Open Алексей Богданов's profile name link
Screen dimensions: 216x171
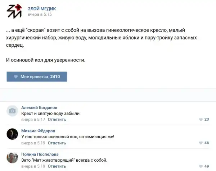point(39,107)
